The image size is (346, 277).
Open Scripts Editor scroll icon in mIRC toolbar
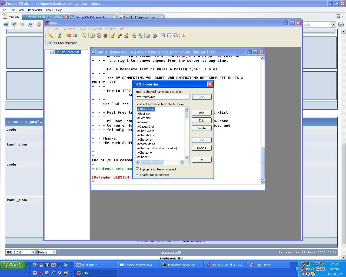84,35
